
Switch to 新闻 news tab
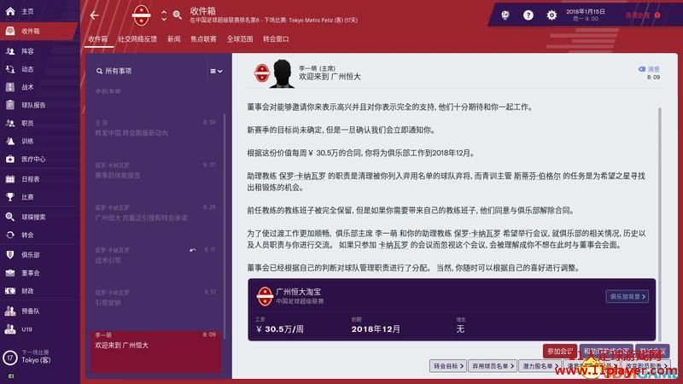(174, 38)
